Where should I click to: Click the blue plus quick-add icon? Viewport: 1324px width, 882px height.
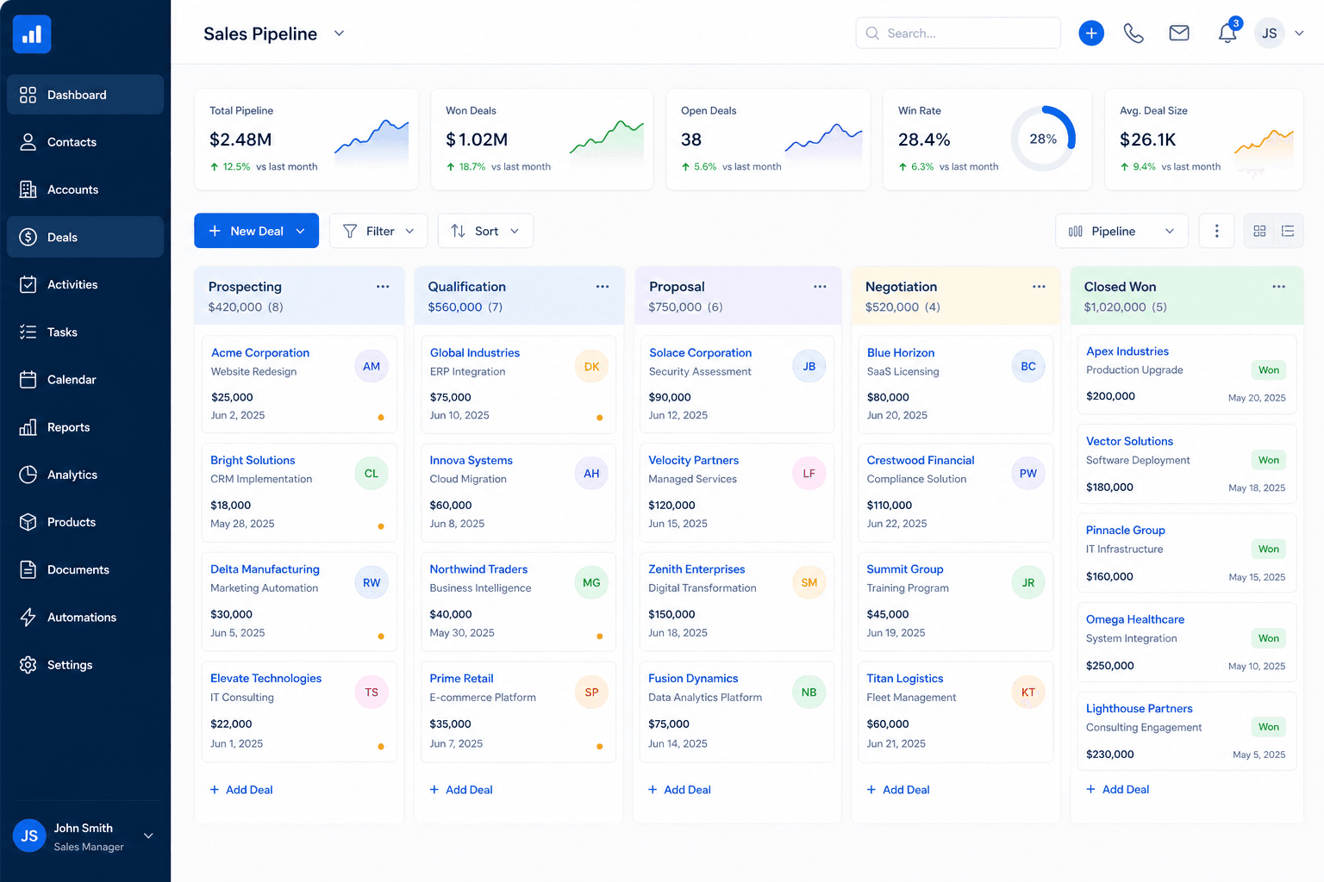[1091, 34]
